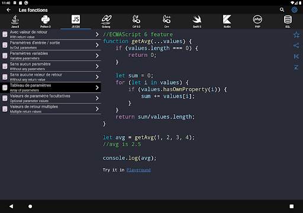Choose the Swift 5 language tab
Screen dimensions: 303x213
tap(197, 21)
